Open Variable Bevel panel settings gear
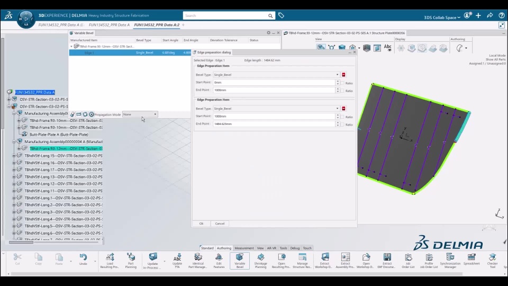 tap(268, 33)
